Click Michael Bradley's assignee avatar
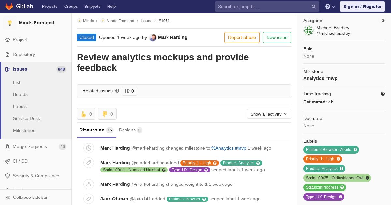391x205 pixels. click(x=309, y=31)
